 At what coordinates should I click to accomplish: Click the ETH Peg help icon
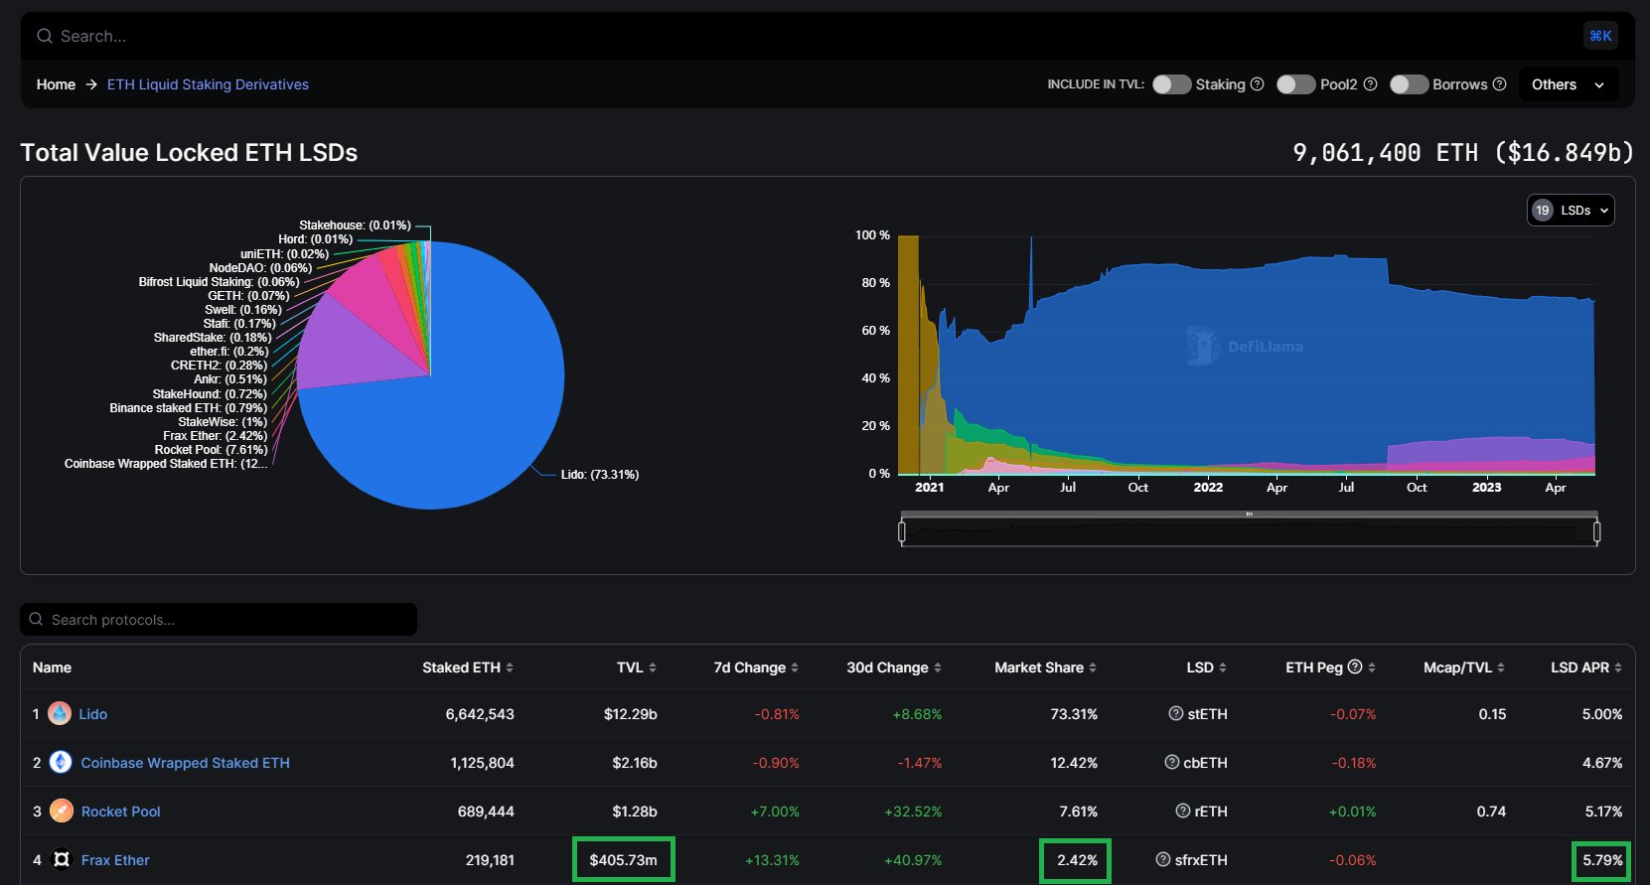1354,666
